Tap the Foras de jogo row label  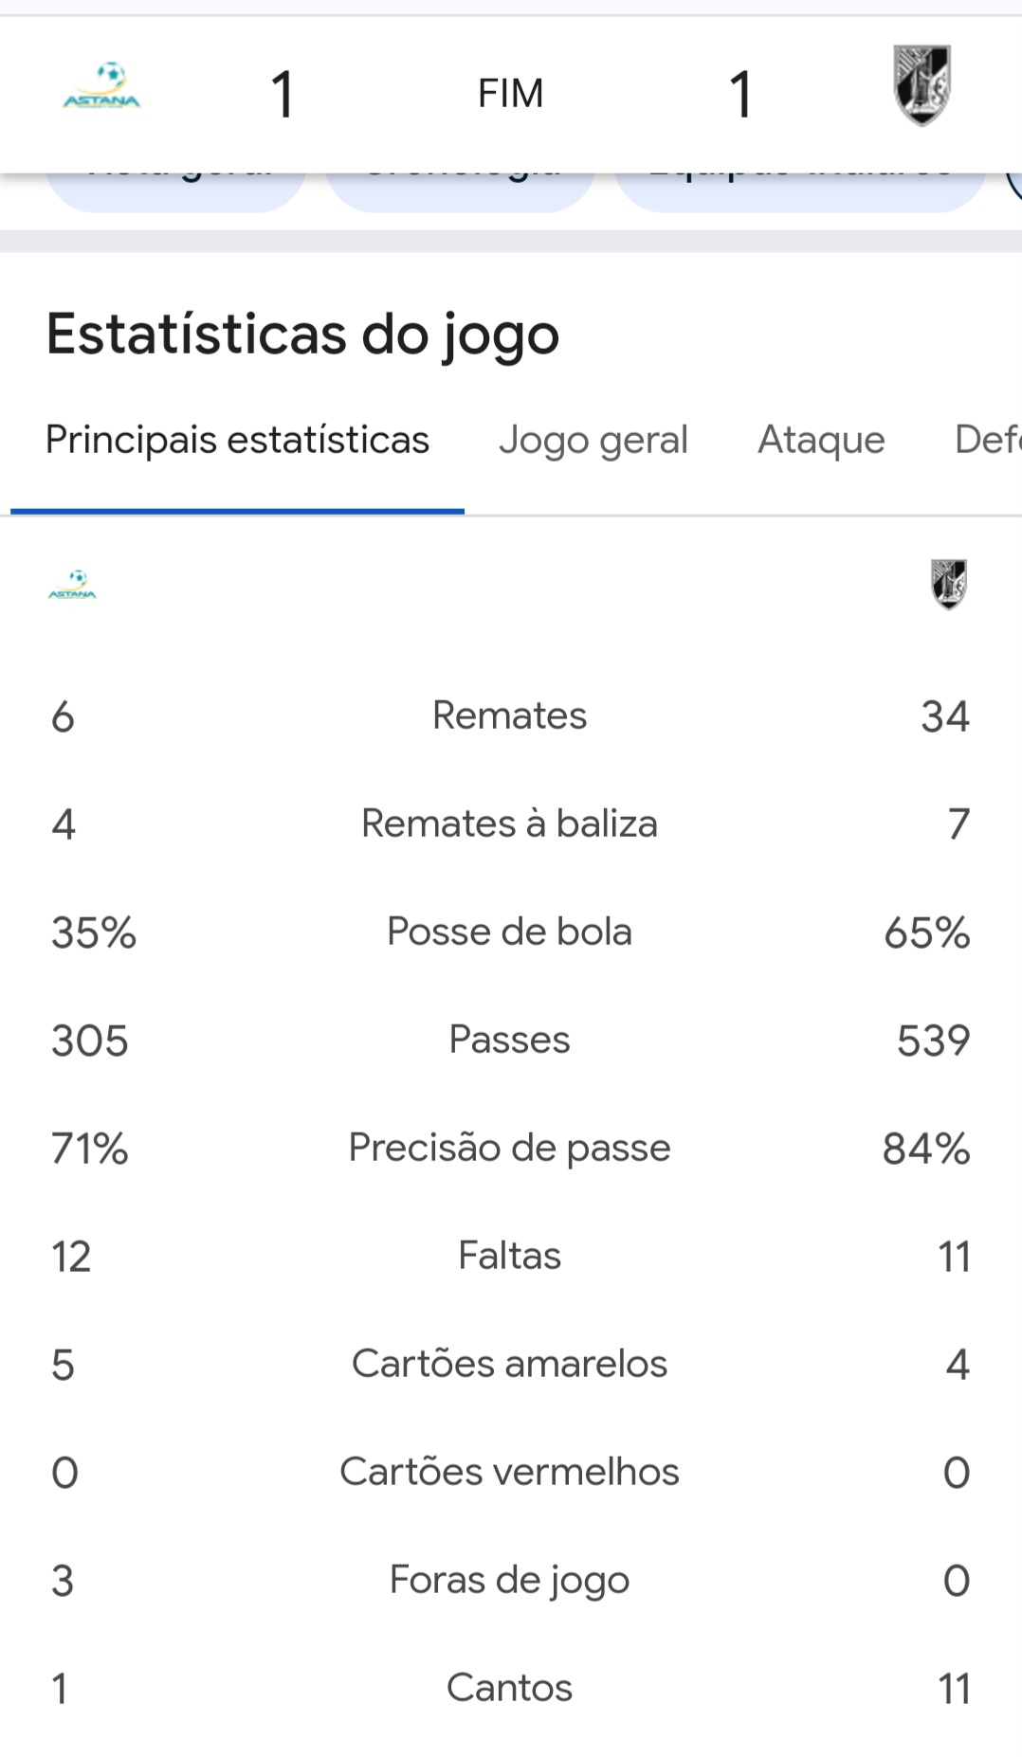click(509, 1580)
